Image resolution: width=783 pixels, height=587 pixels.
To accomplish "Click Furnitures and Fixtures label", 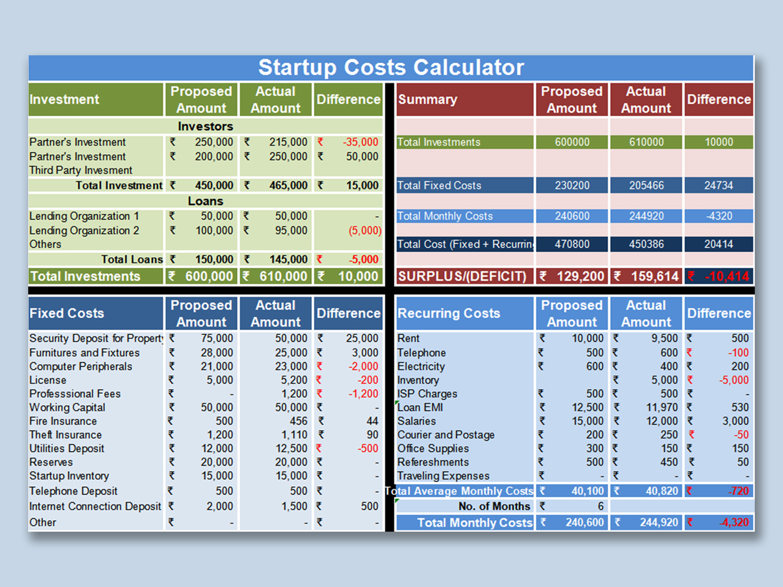I will click(85, 353).
